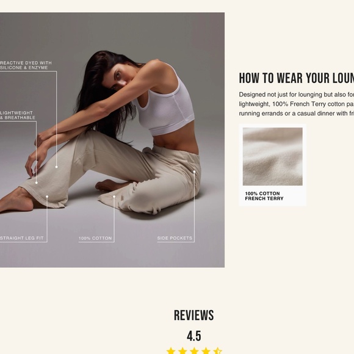Open the French Terry fabric swatch image
The image size is (354, 354).
[273, 156]
